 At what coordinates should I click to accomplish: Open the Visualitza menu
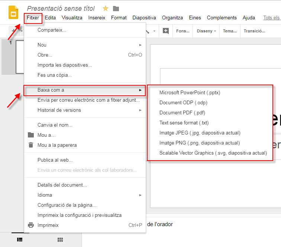(x=72, y=18)
